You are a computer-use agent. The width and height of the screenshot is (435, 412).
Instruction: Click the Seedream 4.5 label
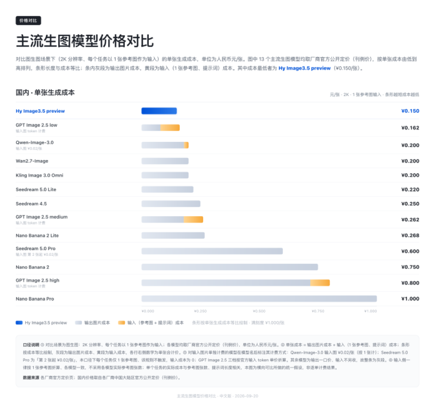tap(31, 204)
